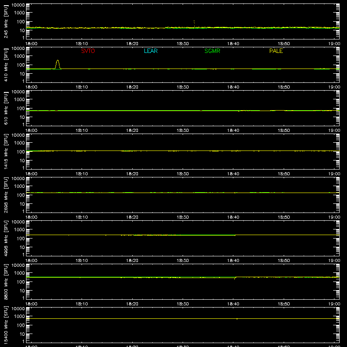Select the '245 MHz [SFU]' axis title
This screenshot has height=347, width=347.
6,22
